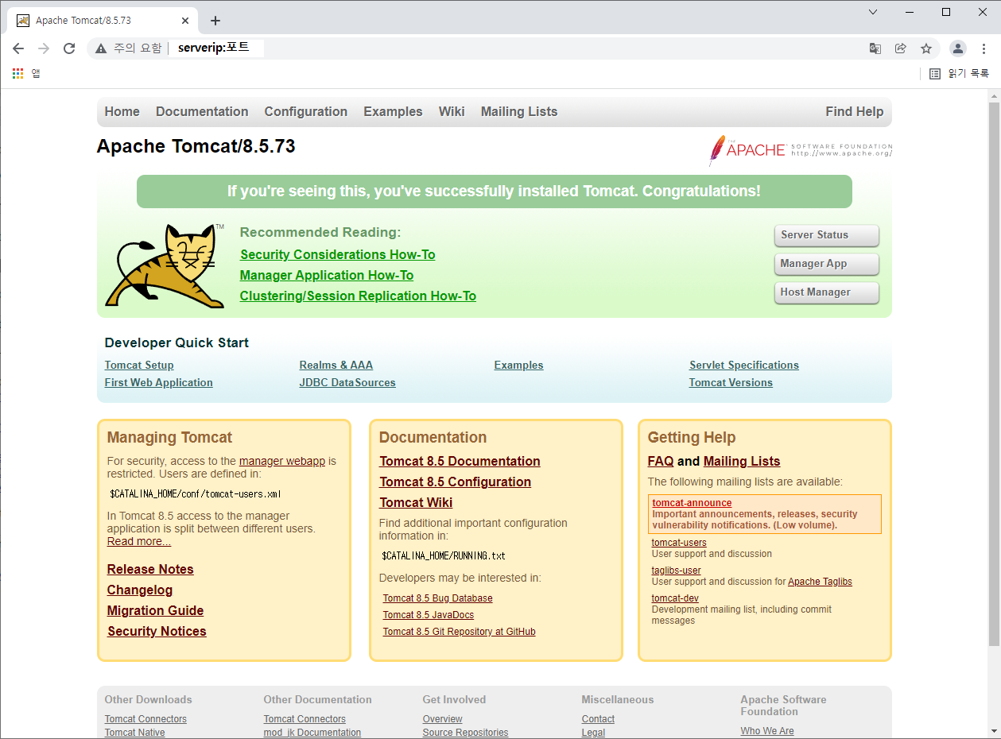Click the taglibs-user mailing list link
The image size is (1001, 739).
pos(677,571)
